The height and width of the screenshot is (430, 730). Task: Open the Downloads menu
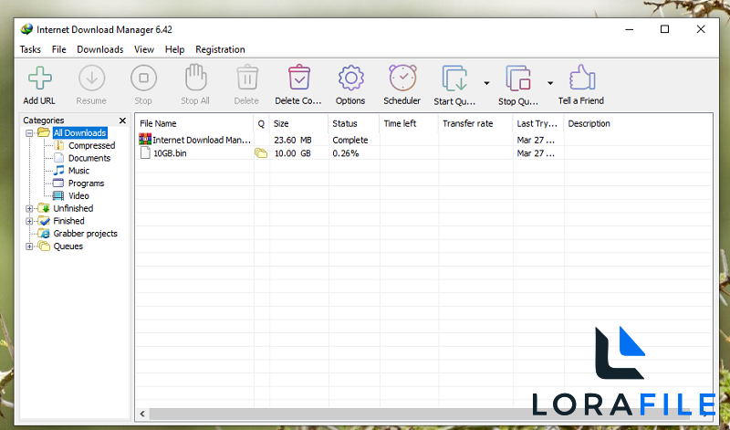100,49
